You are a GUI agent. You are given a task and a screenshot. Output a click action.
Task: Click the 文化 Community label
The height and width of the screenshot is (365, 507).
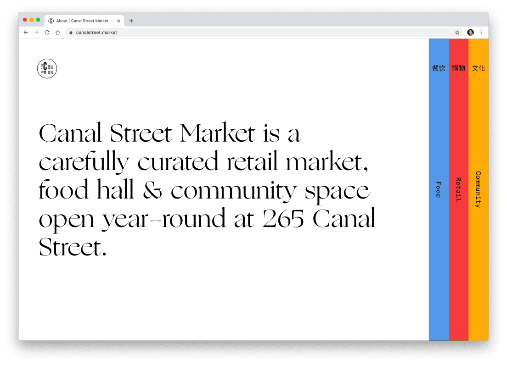[479, 68]
